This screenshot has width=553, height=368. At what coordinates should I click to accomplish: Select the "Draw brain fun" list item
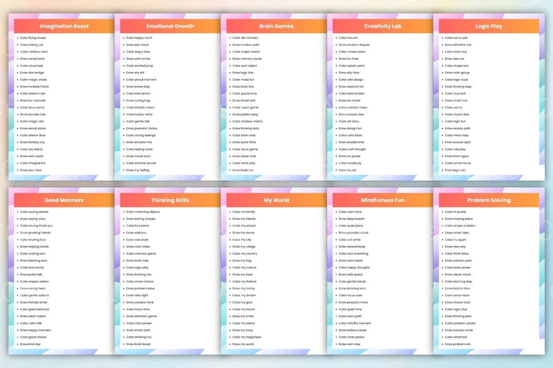[x=243, y=170]
